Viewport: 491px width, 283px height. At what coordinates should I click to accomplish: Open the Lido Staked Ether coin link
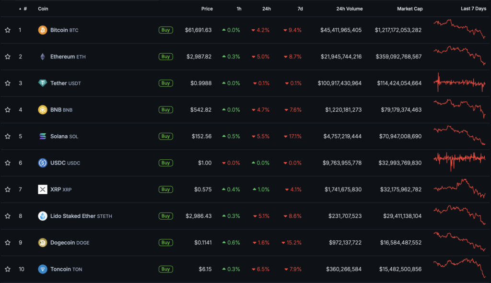pos(73,216)
